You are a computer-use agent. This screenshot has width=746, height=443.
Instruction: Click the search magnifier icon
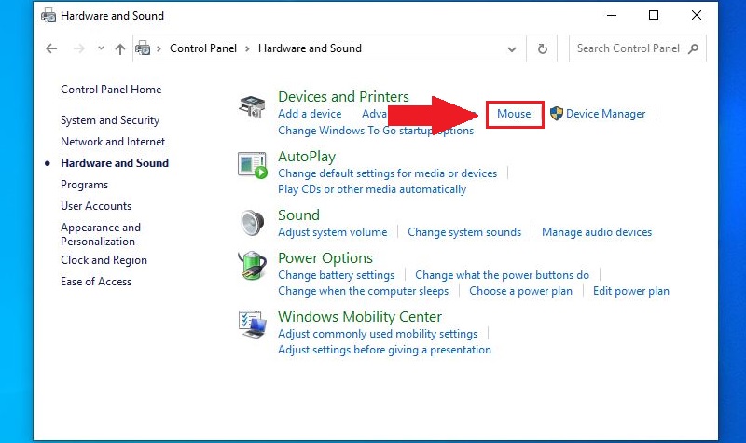tap(693, 48)
